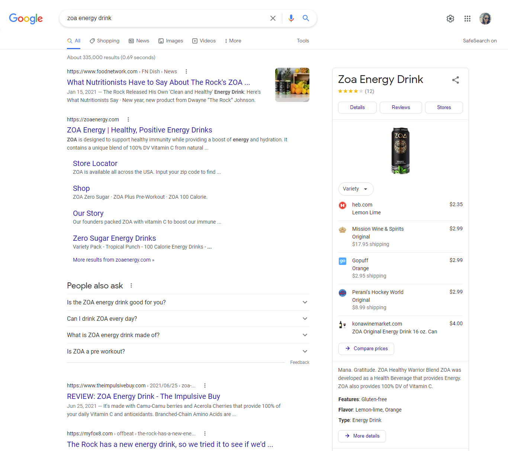The height and width of the screenshot is (451, 508).
Task: Click the Gopuff store icon
Action: (343, 261)
